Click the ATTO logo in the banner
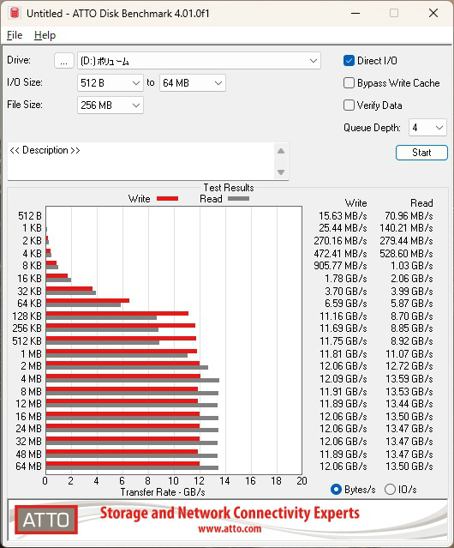Viewport: 454px width, 548px height. click(46, 520)
